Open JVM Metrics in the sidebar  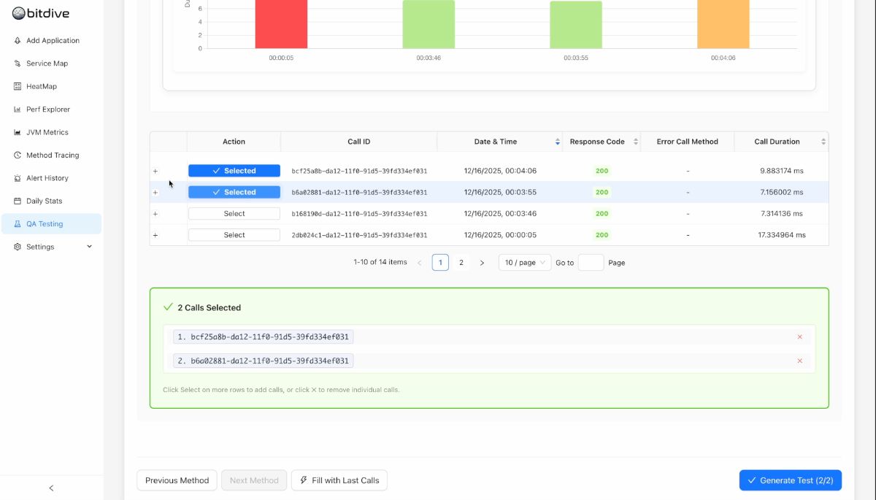tap(47, 132)
